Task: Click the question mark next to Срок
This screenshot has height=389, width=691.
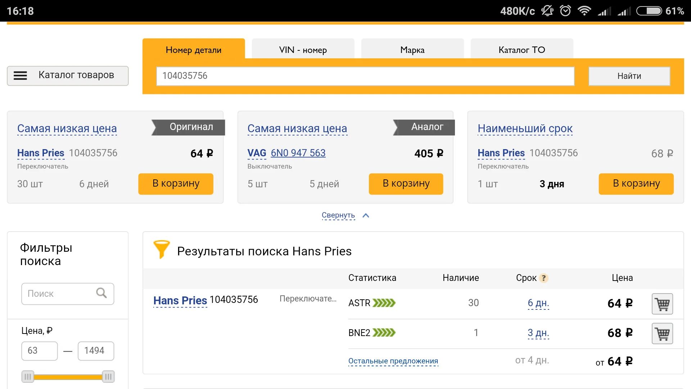Action: (544, 278)
